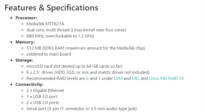Open the standalone MD link after LVM

point(135,78)
